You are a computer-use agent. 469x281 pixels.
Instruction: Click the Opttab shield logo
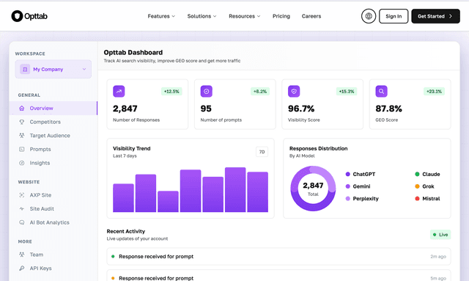[17, 16]
